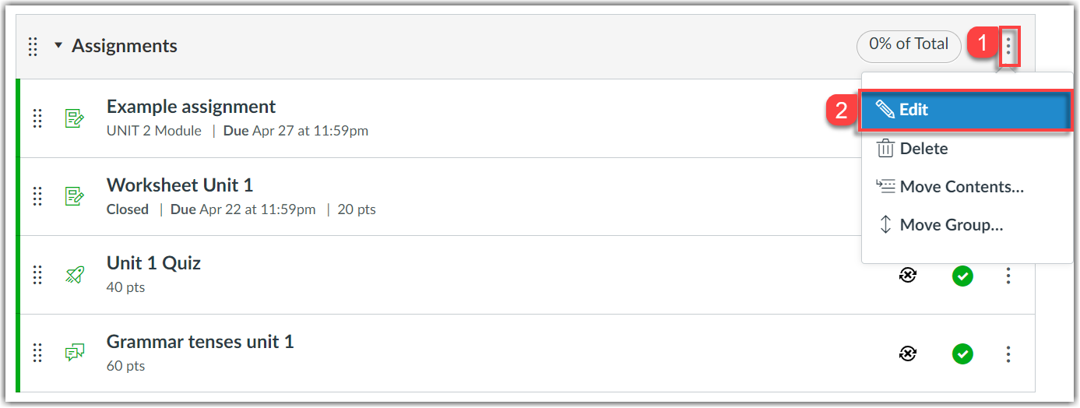Click the 0% of Total badge
The width and height of the screenshot is (1080, 408).
pyautogui.click(x=908, y=45)
